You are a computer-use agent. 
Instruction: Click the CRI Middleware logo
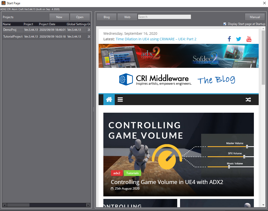[x=155, y=79]
